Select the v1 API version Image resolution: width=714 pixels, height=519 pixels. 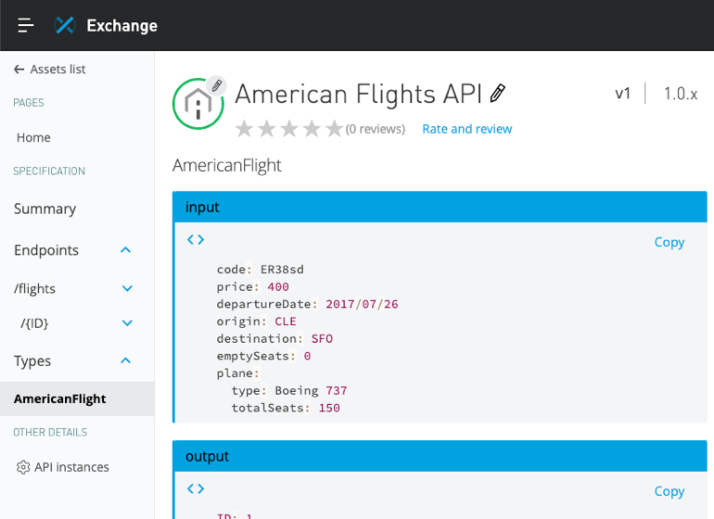click(622, 94)
